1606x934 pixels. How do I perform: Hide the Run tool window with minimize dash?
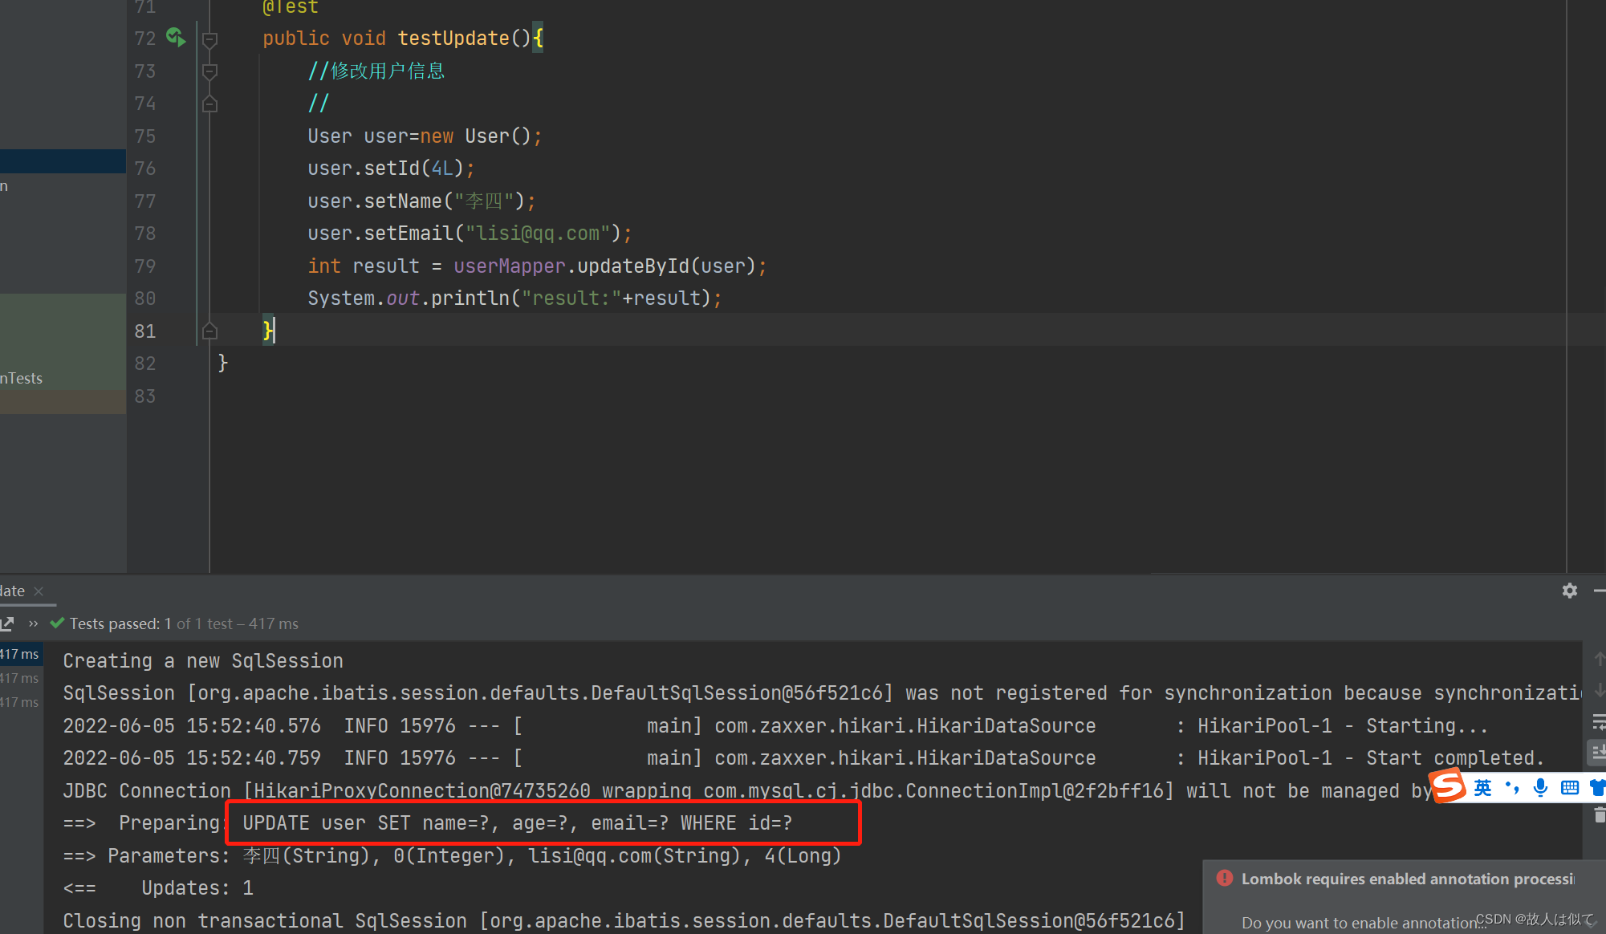click(1599, 591)
